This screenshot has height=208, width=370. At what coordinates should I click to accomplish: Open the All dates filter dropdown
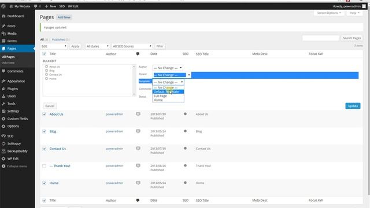coord(97,46)
